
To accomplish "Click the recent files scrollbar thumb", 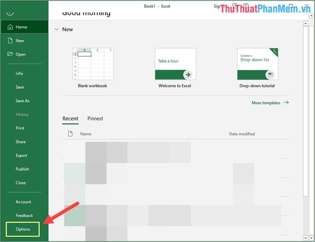I will pyautogui.click(x=306, y=111).
